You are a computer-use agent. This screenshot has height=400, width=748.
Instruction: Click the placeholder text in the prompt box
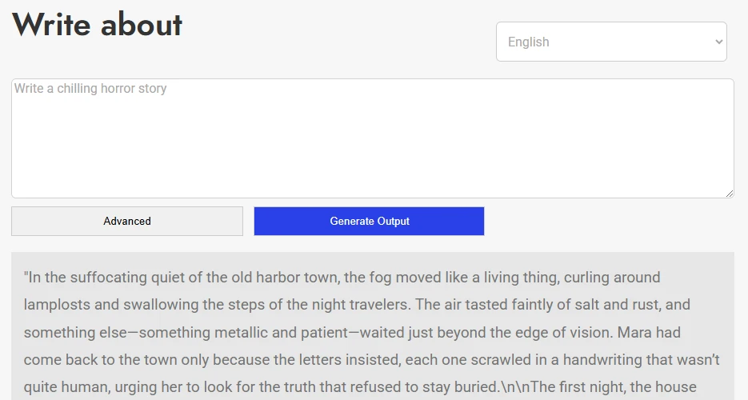(x=90, y=89)
